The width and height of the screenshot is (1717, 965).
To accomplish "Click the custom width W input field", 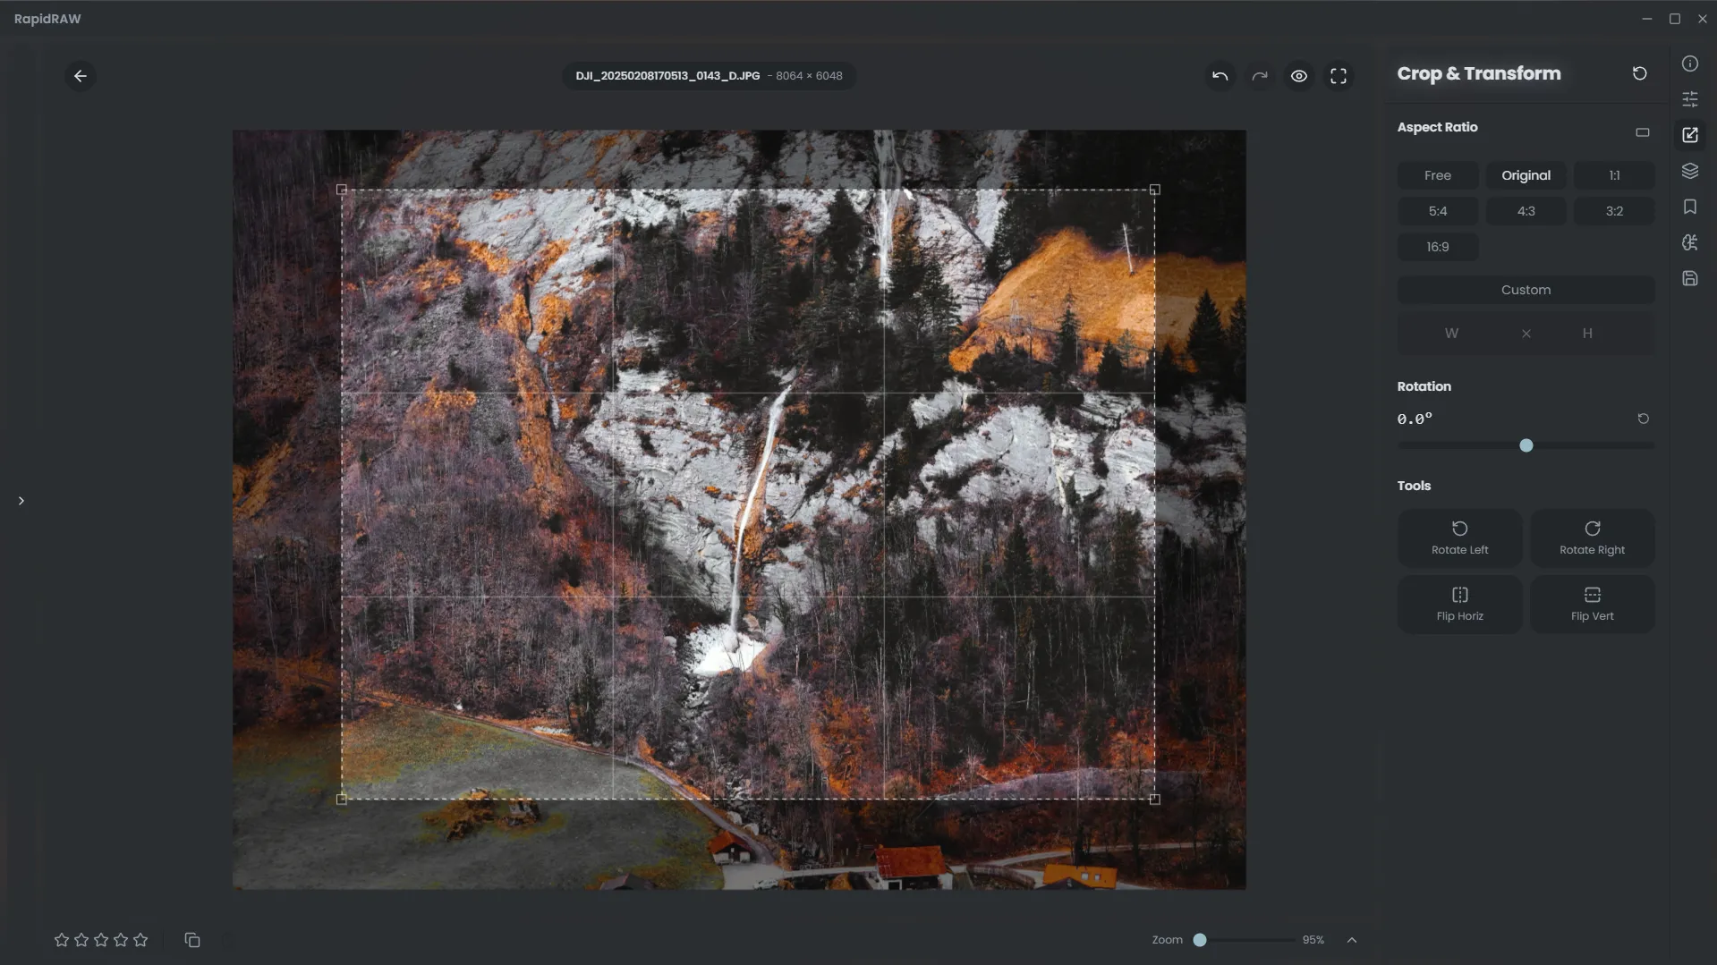I will click(x=1451, y=334).
